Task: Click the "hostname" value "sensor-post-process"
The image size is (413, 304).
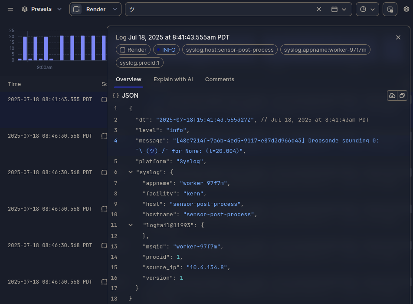Action: [x=219, y=215]
